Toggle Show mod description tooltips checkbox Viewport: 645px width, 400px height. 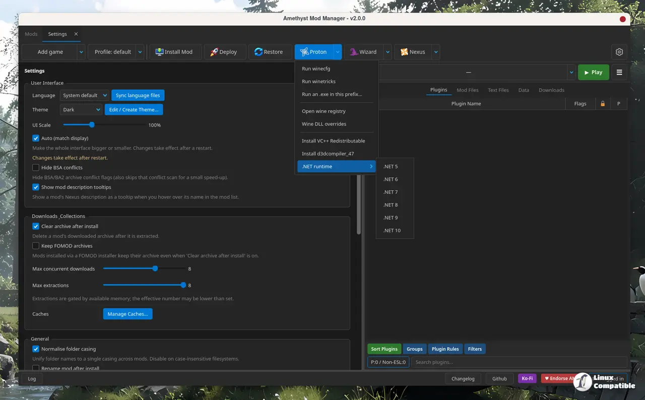coord(36,187)
